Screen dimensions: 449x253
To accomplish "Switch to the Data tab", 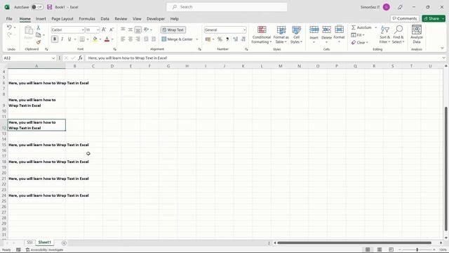I will (x=105, y=19).
